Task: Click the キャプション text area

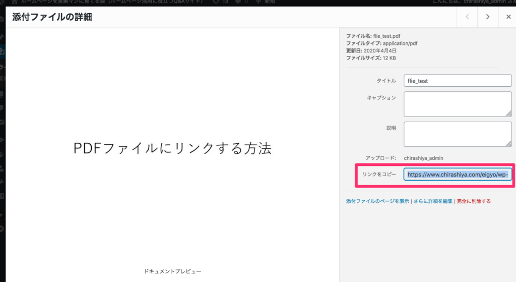Action: (458, 104)
